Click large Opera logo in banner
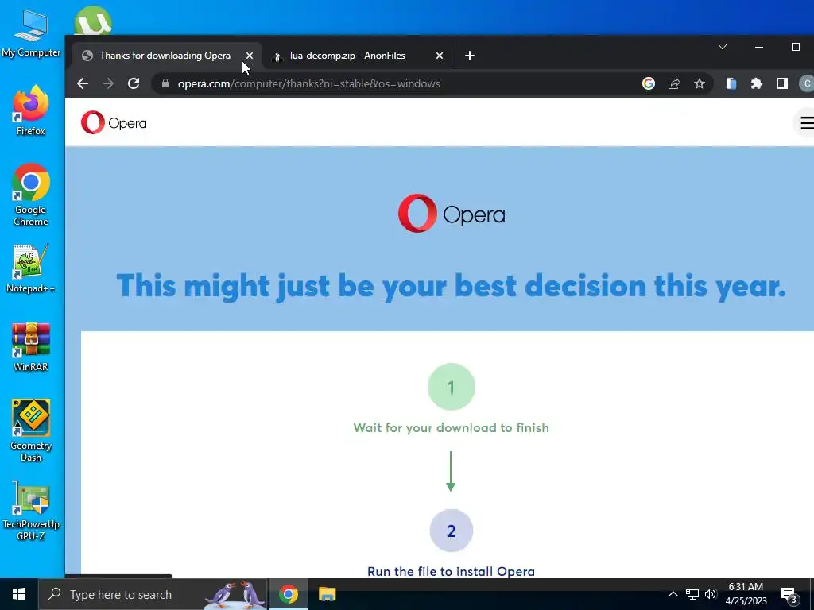814x610 pixels. (452, 213)
